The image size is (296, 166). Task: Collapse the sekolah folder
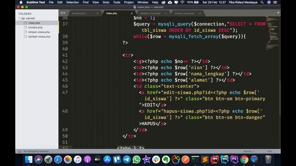click(19, 18)
